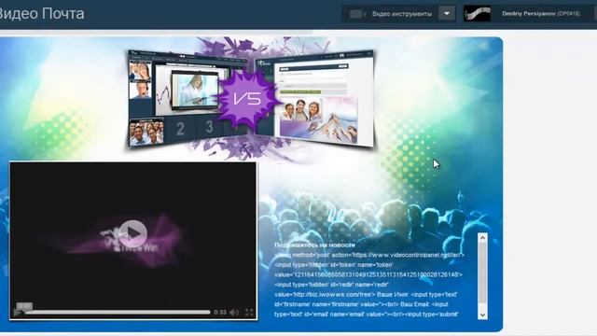Seek along the video progress bar
The width and height of the screenshot is (597, 336).
[x=118, y=312]
